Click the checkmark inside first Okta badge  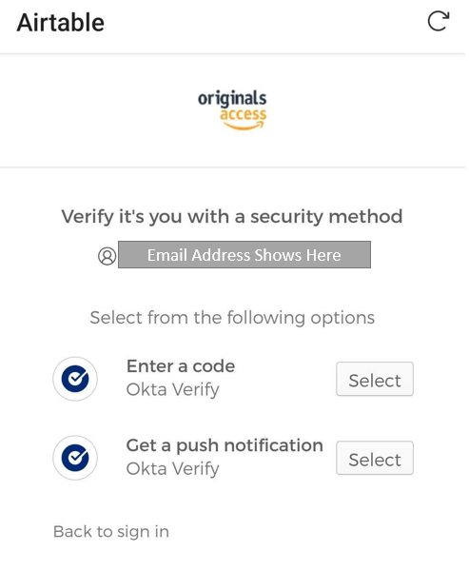coord(76,377)
